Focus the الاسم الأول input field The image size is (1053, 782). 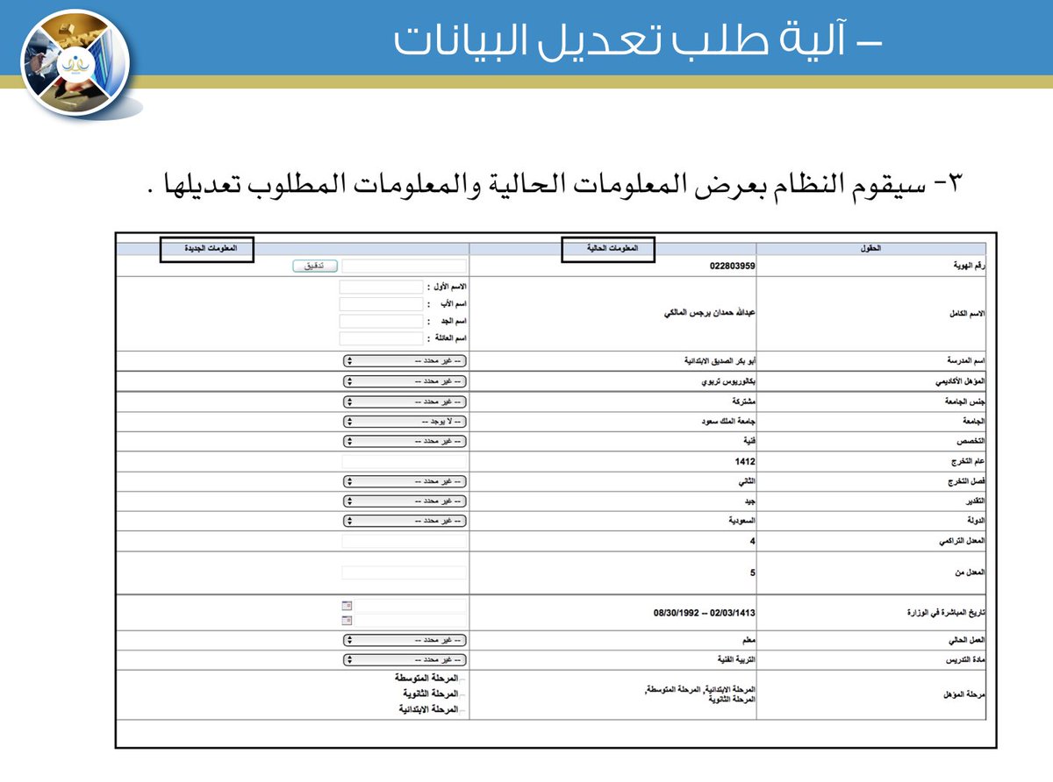click(381, 287)
